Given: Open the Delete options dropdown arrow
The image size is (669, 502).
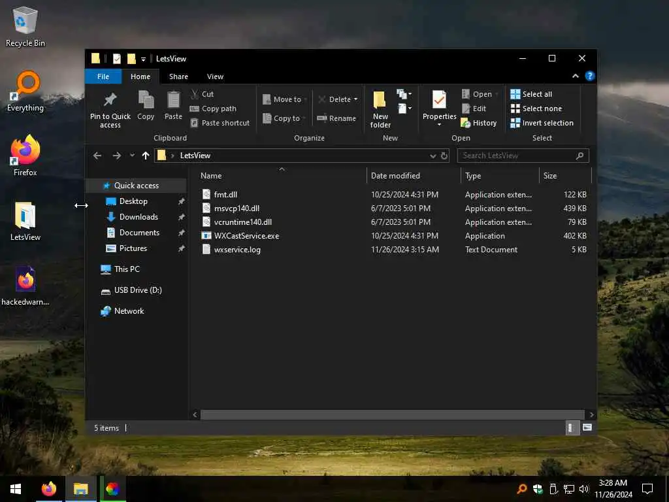Looking at the screenshot, I should click(x=355, y=99).
